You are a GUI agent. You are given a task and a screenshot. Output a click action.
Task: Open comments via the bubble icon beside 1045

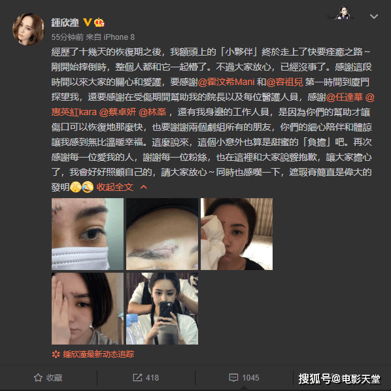pyautogui.click(x=233, y=377)
